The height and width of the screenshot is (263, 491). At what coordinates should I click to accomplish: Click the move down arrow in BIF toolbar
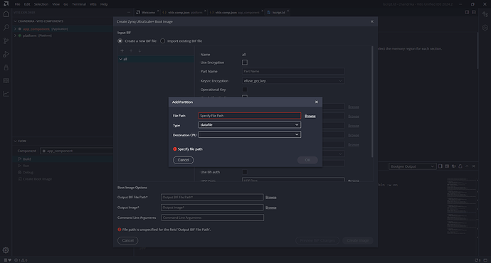click(139, 50)
